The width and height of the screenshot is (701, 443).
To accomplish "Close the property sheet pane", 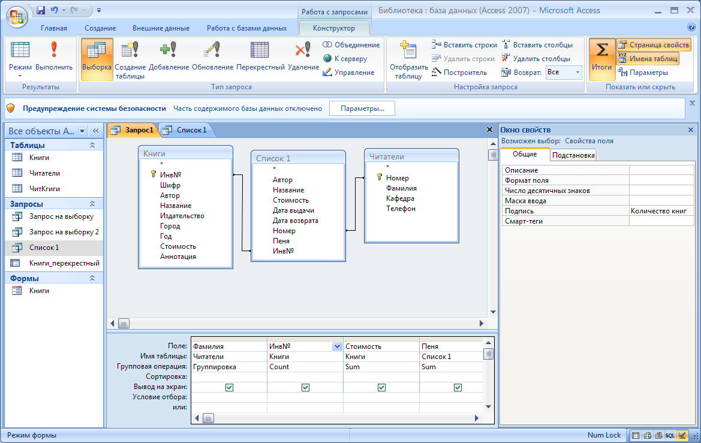I will click(691, 130).
